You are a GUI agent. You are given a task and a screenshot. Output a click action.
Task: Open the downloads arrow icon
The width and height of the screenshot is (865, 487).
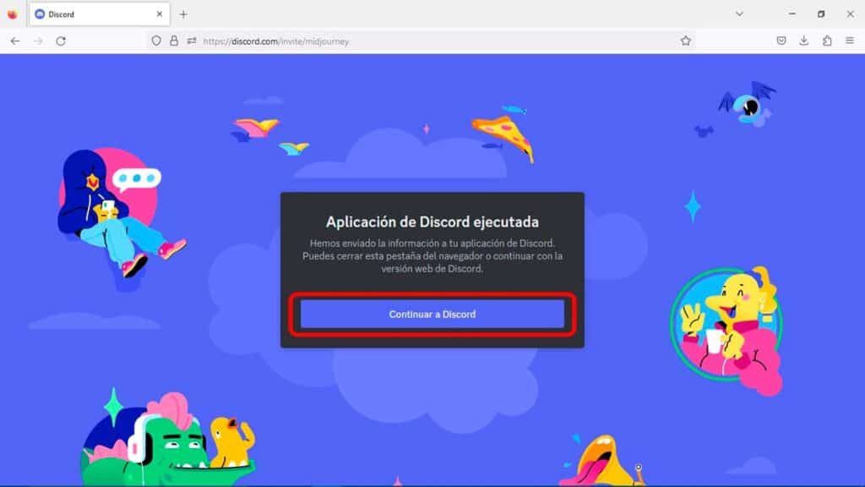pyautogui.click(x=804, y=41)
